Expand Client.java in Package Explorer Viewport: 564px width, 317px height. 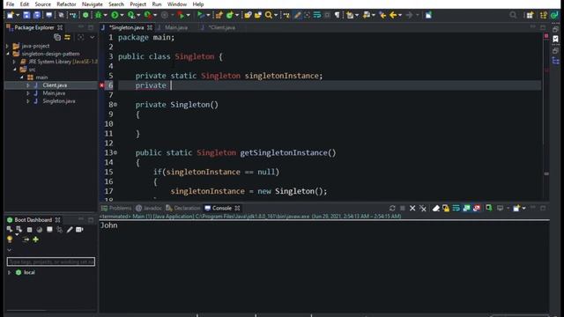27,85
